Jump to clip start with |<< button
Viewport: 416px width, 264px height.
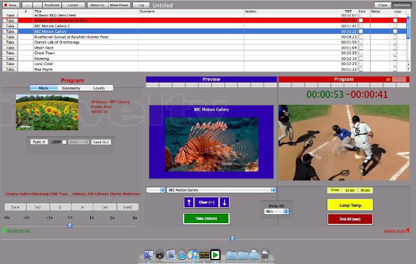(15, 207)
